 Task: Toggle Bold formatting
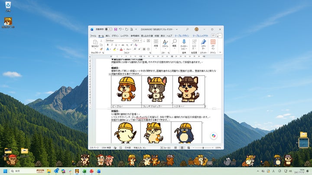(x=107, y=45)
